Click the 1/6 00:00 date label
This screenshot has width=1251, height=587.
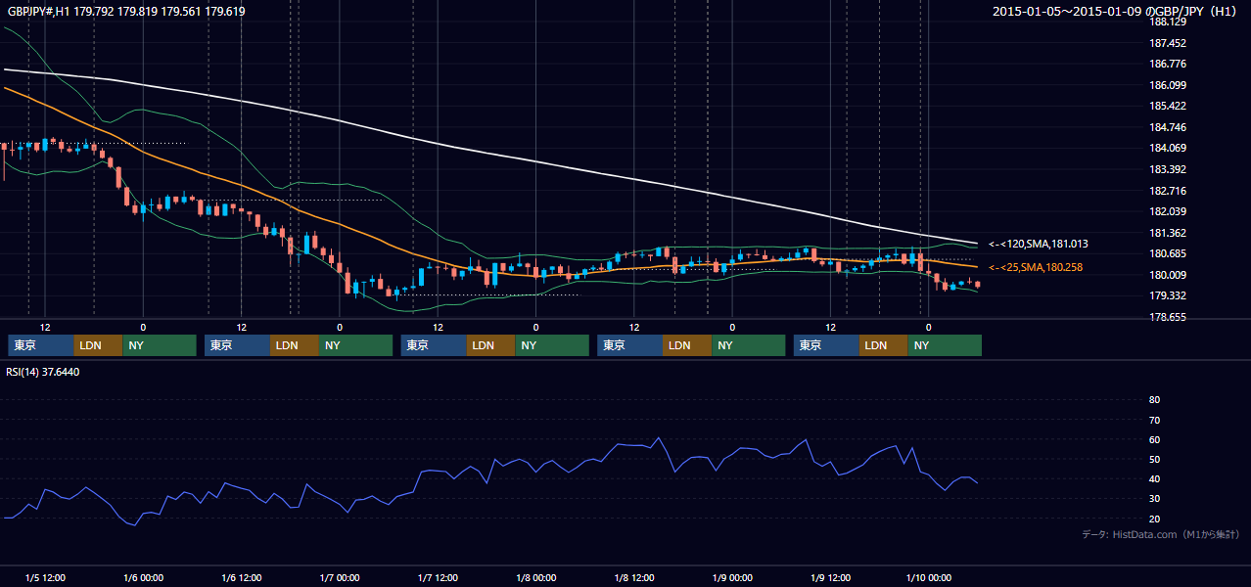click(143, 577)
